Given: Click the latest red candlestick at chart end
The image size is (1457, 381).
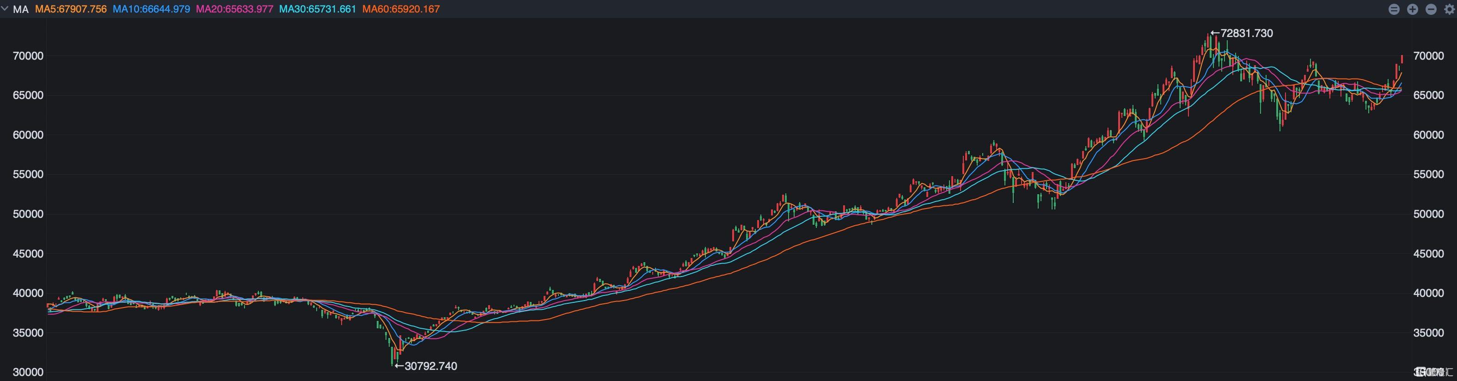Looking at the screenshot, I should pos(1402,60).
